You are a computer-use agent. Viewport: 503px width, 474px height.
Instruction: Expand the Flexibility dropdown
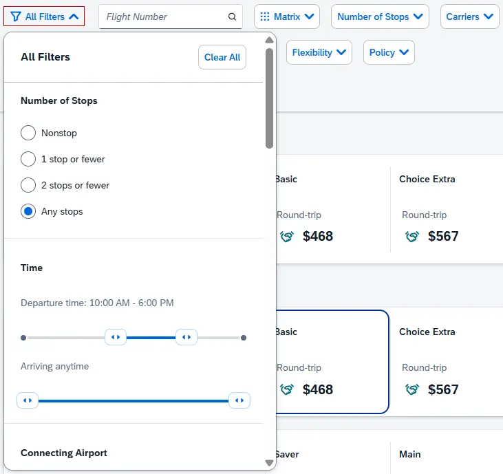[319, 52]
